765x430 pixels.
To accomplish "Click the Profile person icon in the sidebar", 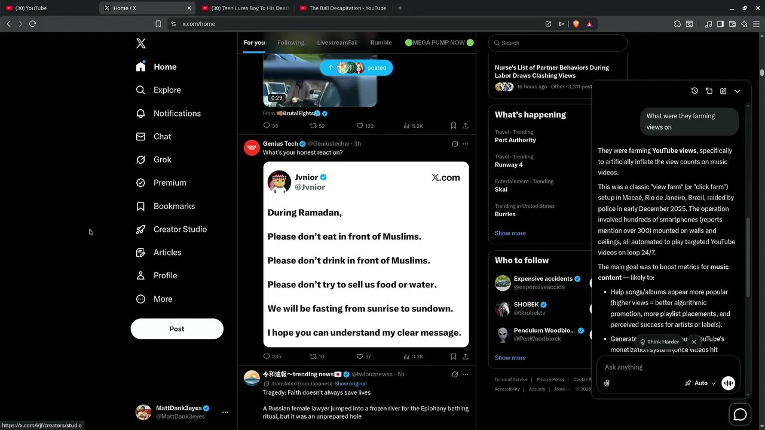I will click(140, 275).
